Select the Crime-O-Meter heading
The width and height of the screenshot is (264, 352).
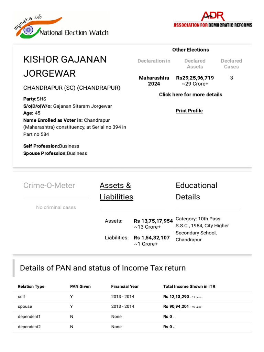[x=49, y=185]
